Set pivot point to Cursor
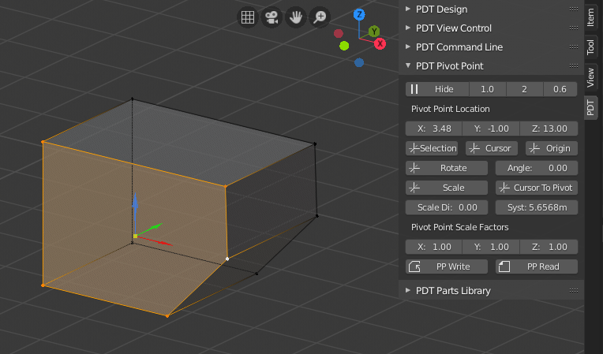Viewport: 603px width, 354px height. 491,148
